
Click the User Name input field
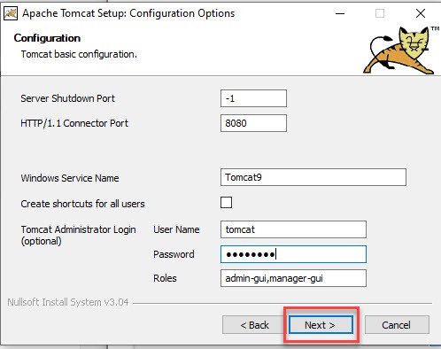coord(293,229)
